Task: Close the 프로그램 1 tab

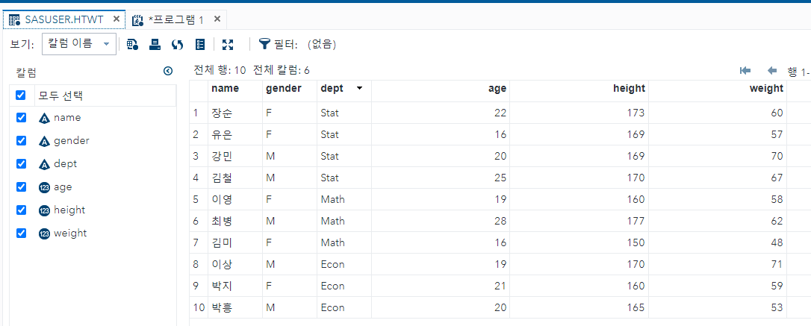Action: click(x=217, y=19)
